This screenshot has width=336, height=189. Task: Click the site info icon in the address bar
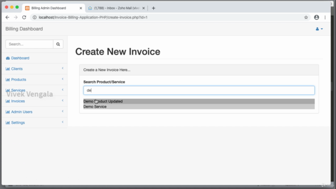point(35,17)
